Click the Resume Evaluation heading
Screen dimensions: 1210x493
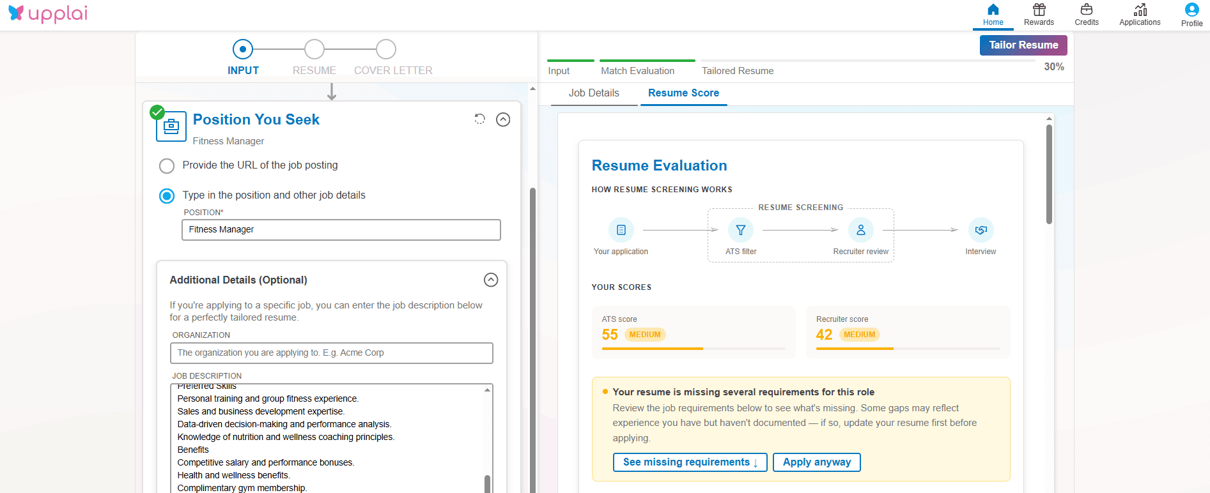[x=659, y=165]
